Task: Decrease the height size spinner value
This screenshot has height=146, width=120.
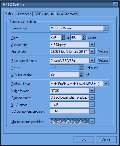Action: (83, 38)
